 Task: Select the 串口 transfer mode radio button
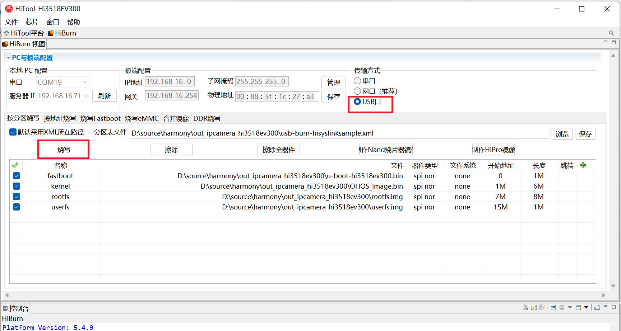(x=357, y=81)
